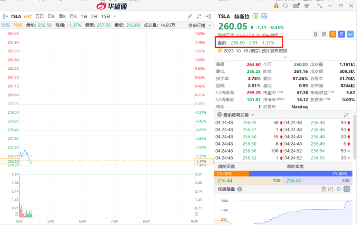Click the -1.37% marker on right axis
Viewport: 357px width, 225px height.
(x=204, y=162)
